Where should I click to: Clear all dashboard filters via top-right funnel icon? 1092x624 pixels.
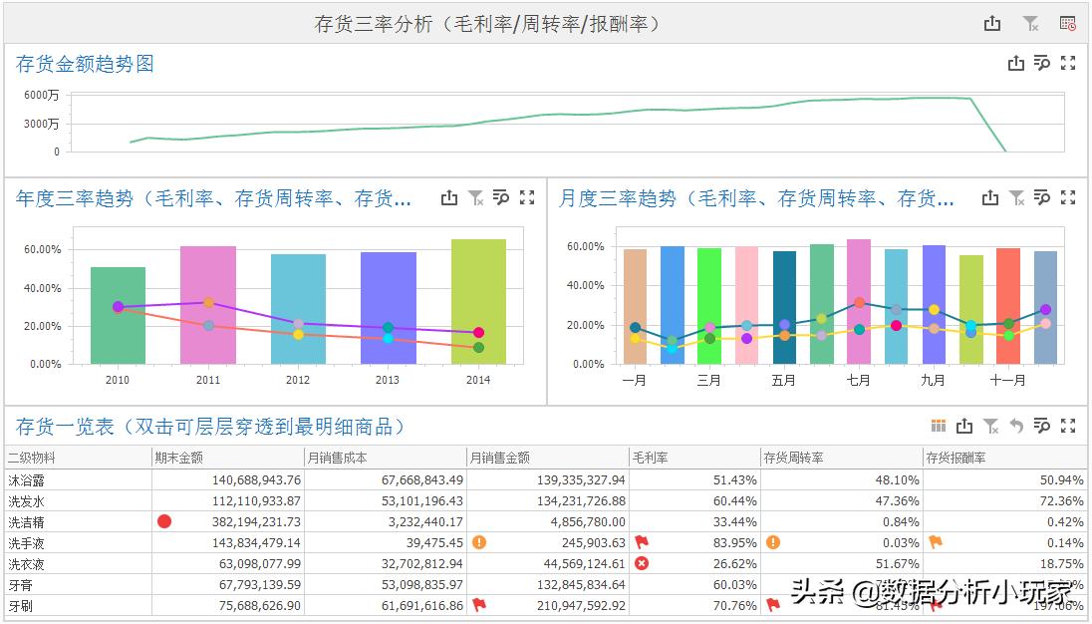click(1031, 21)
